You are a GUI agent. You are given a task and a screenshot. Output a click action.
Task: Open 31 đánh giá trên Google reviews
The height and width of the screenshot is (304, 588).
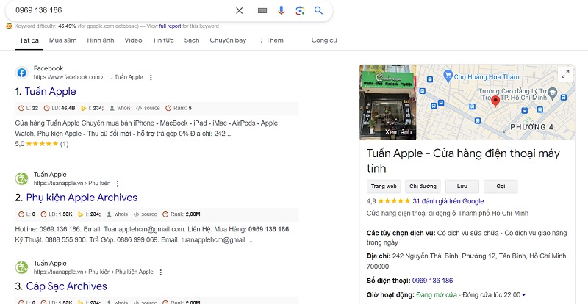448,201
